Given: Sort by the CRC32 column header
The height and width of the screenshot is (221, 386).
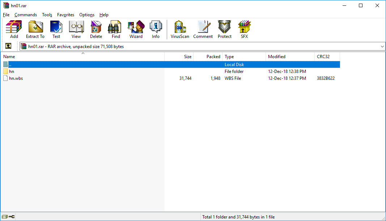Looking at the screenshot, I should pyautogui.click(x=327, y=57).
